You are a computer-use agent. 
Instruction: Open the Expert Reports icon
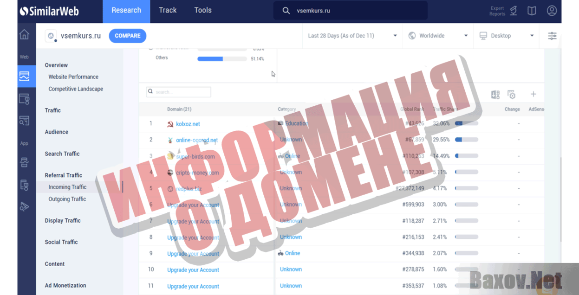513,11
